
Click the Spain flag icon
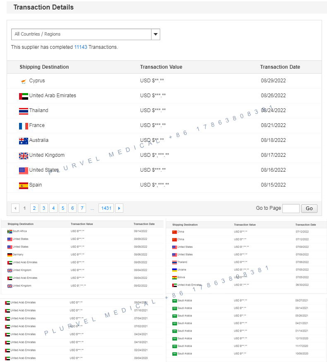tap(24, 186)
